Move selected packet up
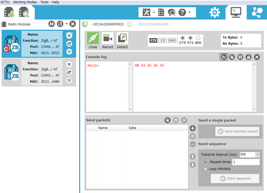Viewport: 267px width, 193px height. 193,157
